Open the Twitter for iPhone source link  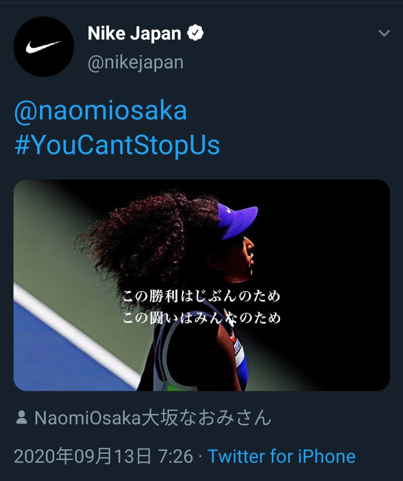pyautogui.click(x=281, y=456)
